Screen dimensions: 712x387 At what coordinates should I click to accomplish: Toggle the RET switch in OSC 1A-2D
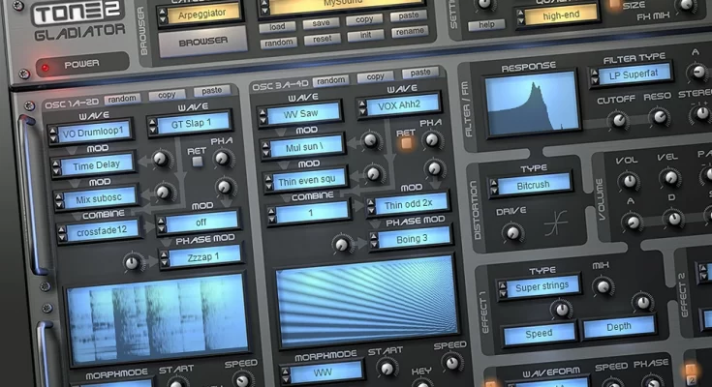tap(198, 163)
